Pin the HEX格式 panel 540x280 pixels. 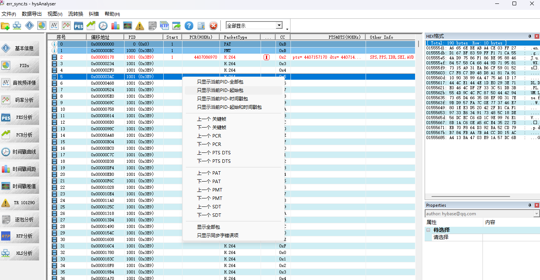530,36
